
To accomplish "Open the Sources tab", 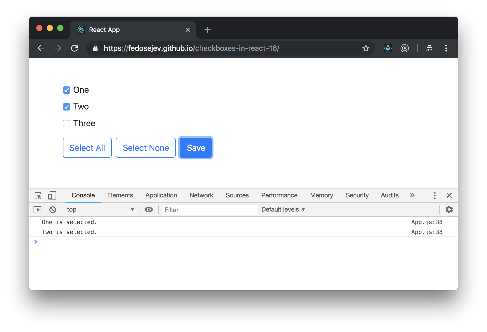I will pos(237,195).
